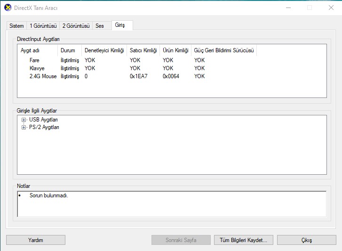
Task: Click the Satıcı Kimliği column header
Action: (x=143, y=50)
